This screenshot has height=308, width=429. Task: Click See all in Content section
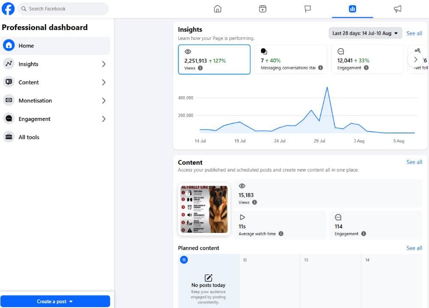[414, 162]
